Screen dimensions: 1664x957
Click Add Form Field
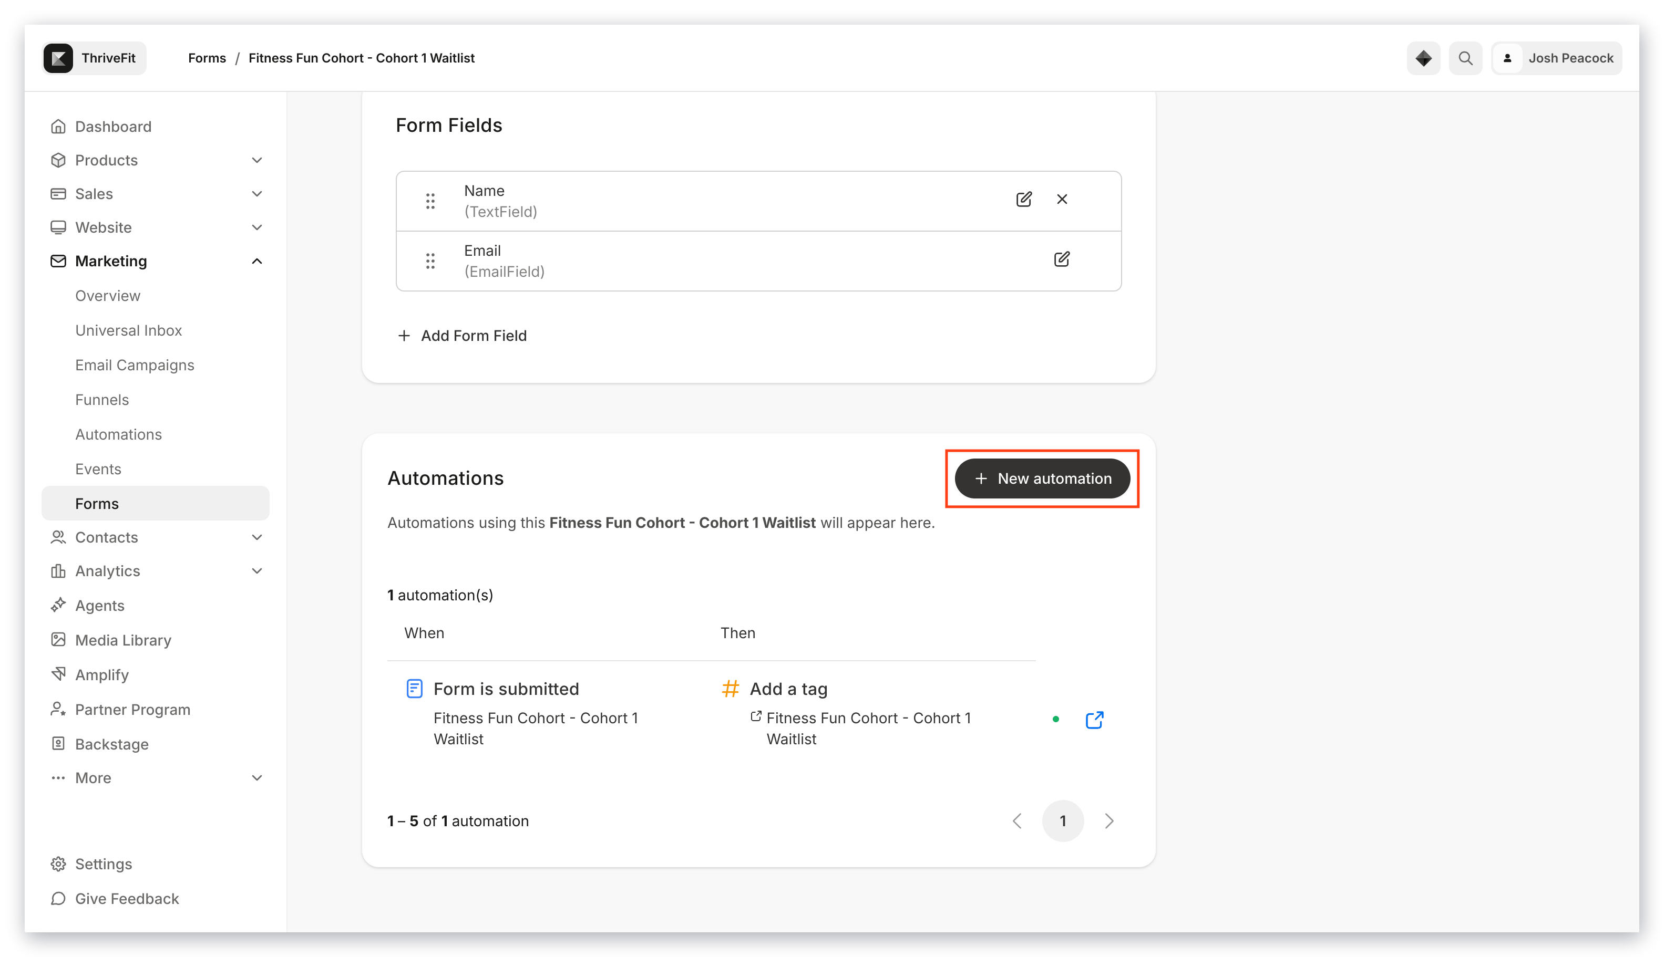(463, 336)
